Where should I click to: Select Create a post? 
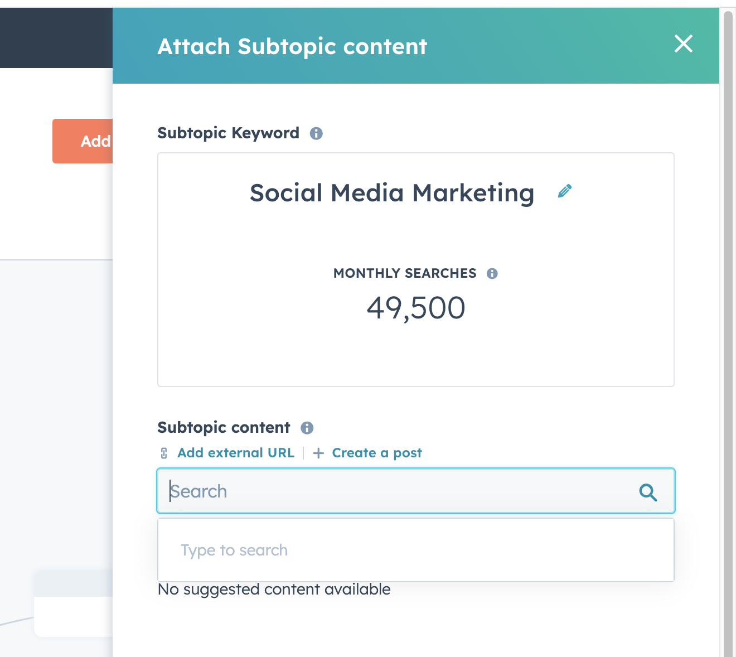point(376,453)
